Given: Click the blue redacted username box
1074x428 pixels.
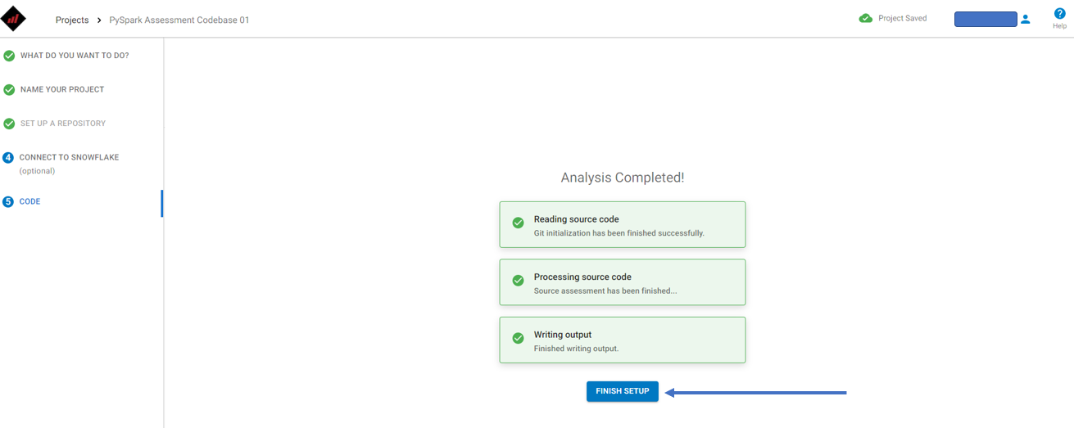Looking at the screenshot, I should (x=986, y=19).
